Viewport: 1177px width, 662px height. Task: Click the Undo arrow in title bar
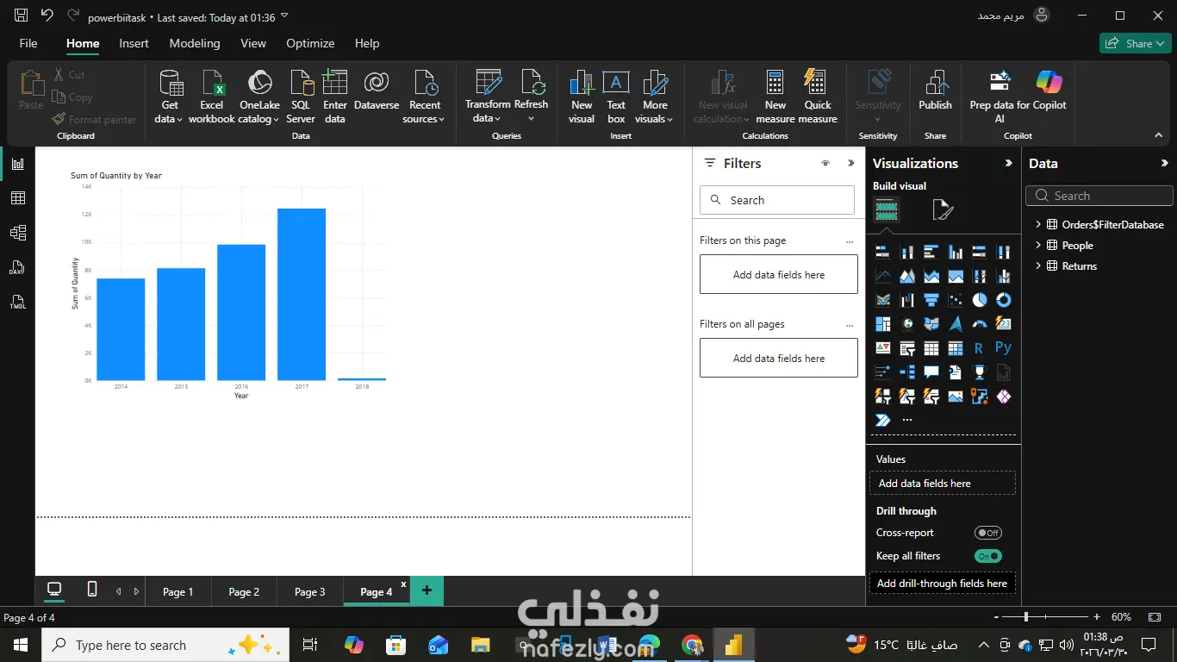pyautogui.click(x=47, y=16)
